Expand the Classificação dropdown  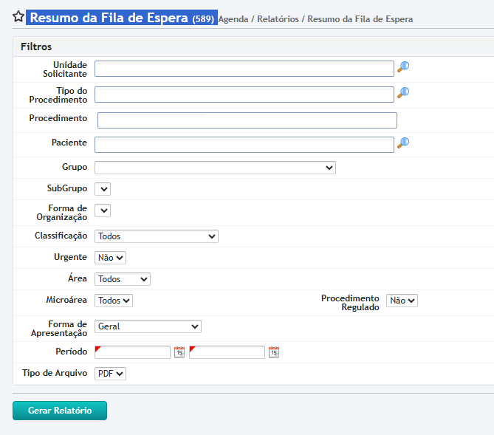pyautogui.click(x=157, y=236)
